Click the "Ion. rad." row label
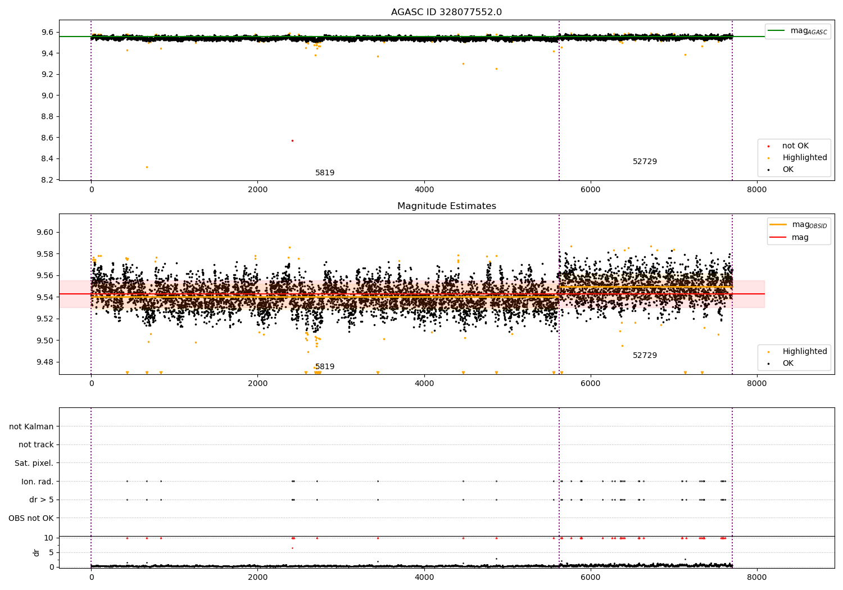Image resolution: width=843 pixels, height=590 pixels. tap(38, 482)
